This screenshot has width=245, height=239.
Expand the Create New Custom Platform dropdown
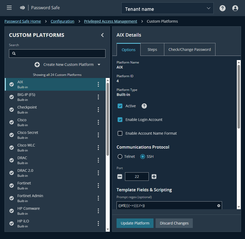[99, 65]
